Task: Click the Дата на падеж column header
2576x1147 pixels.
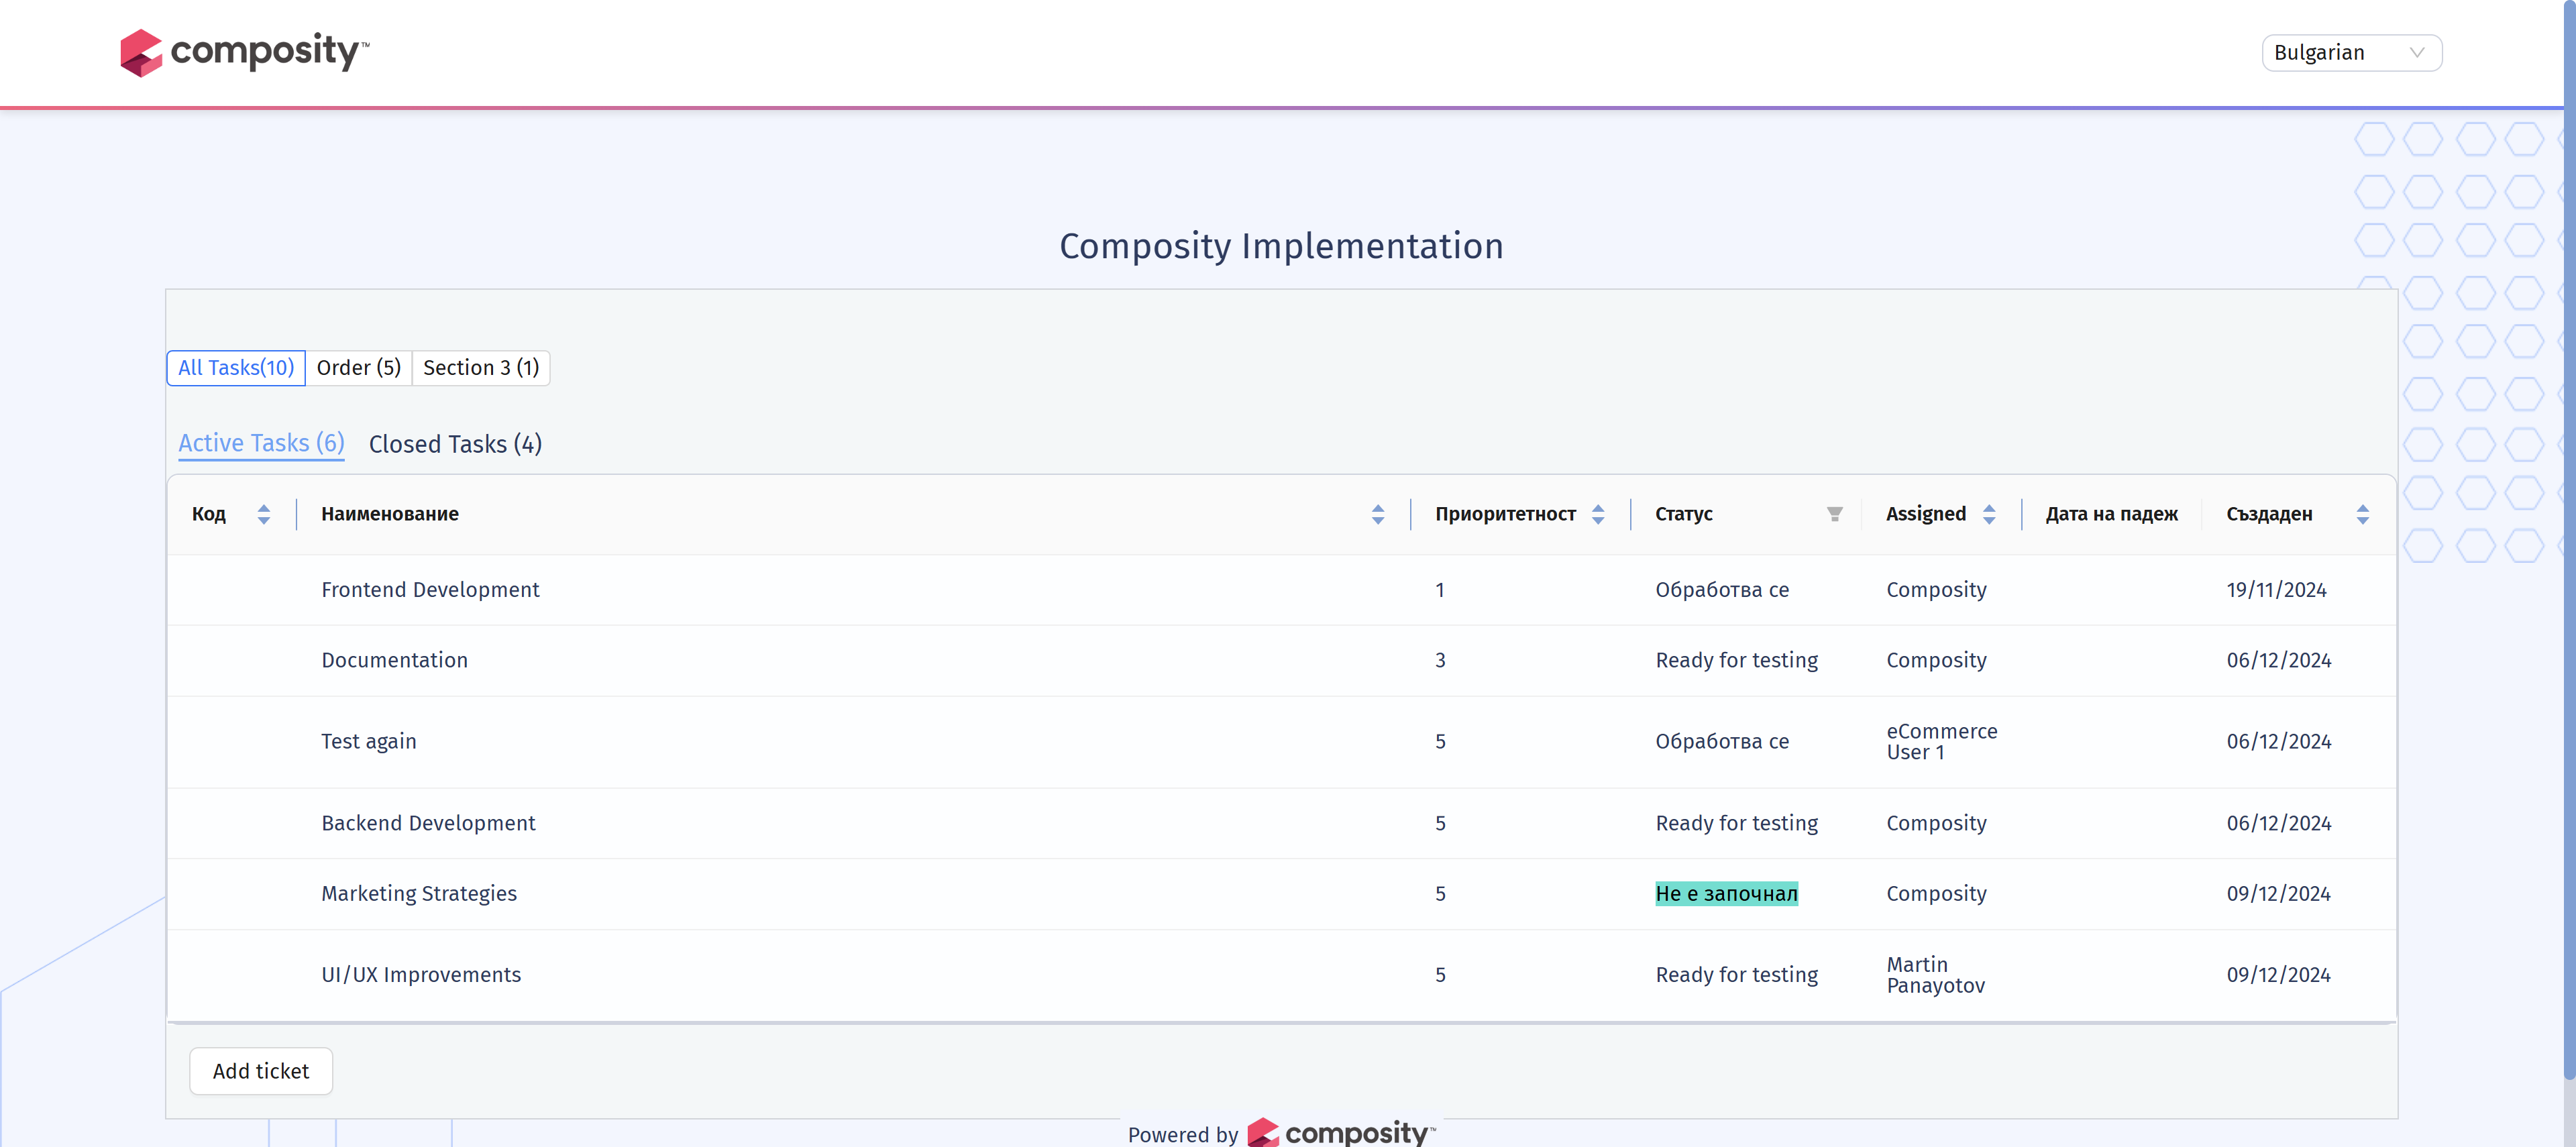Action: coord(2111,514)
